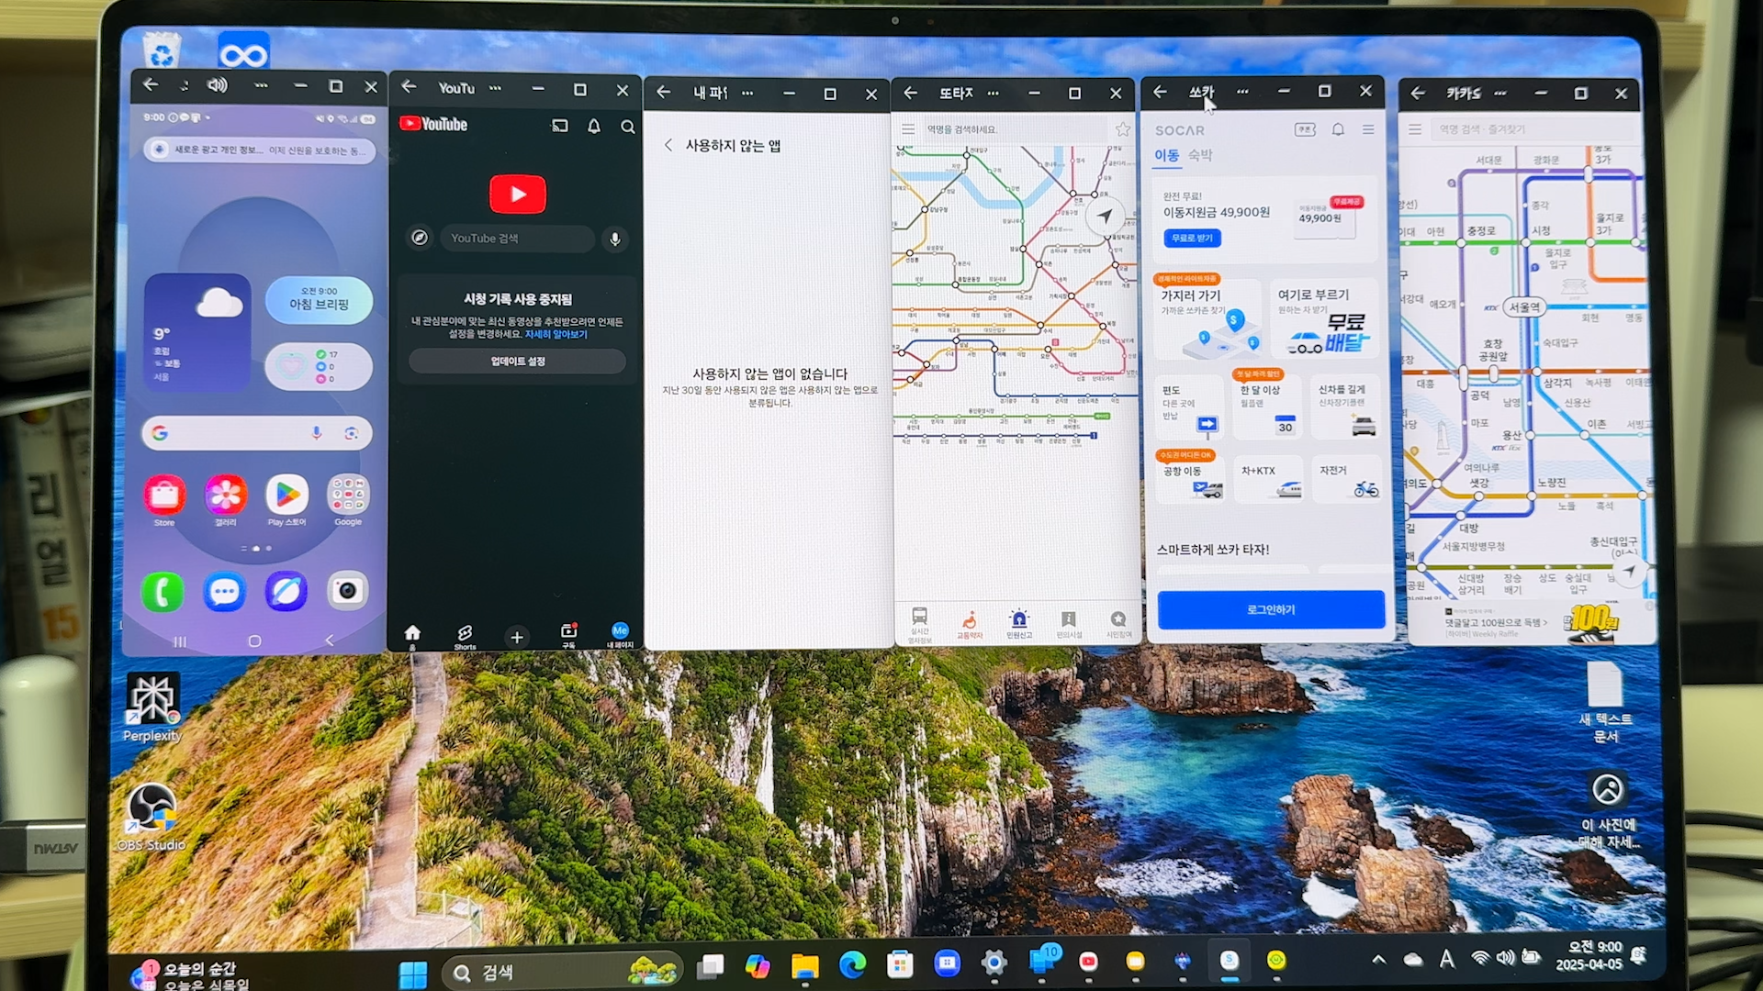Show hidden icons chevron in system tray
The height and width of the screenshot is (991, 1763).
click(1378, 959)
